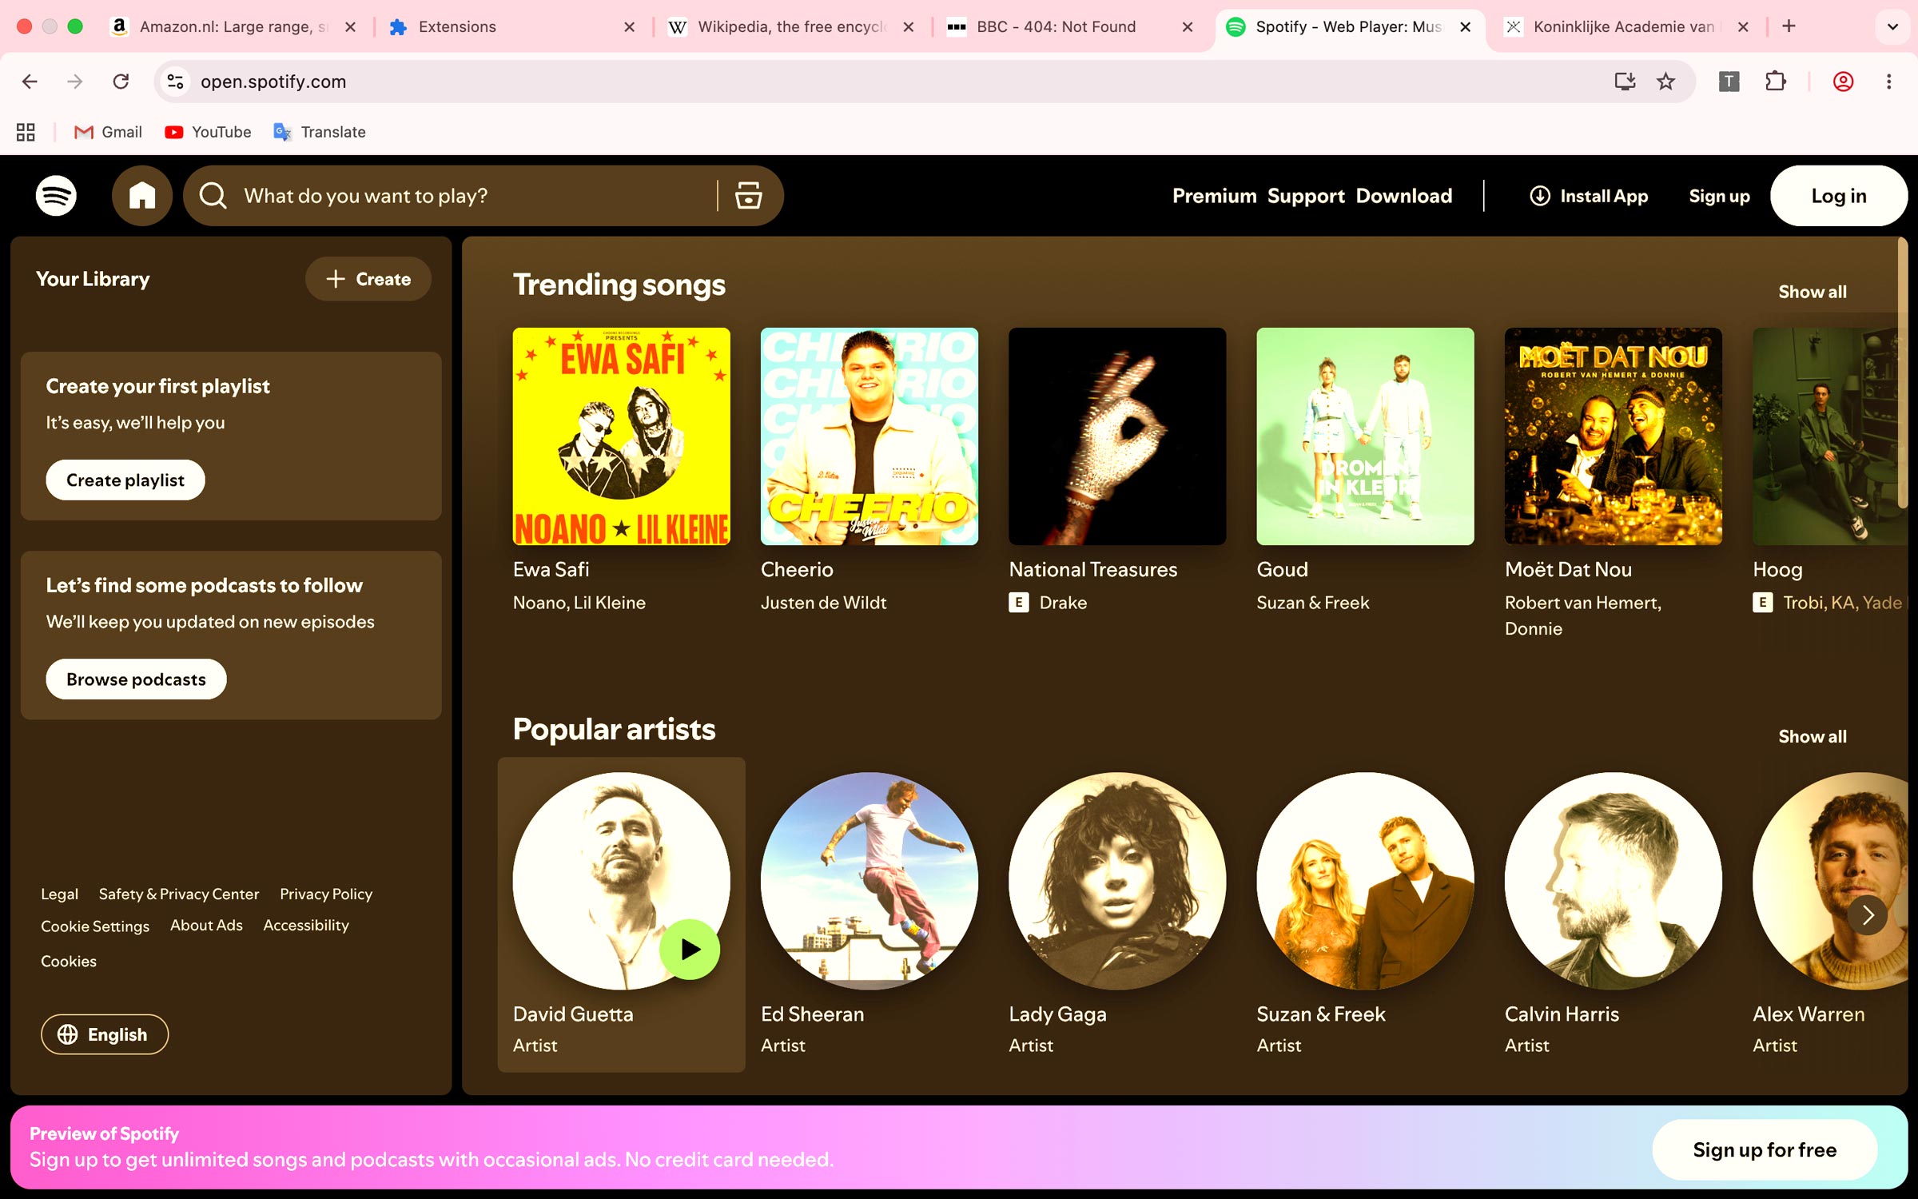Open the About Ads link
1918x1199 pixels.
(x=206, y=925)
